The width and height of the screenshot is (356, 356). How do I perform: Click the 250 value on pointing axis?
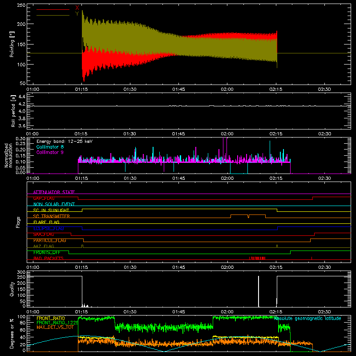(x=21, y=5)
